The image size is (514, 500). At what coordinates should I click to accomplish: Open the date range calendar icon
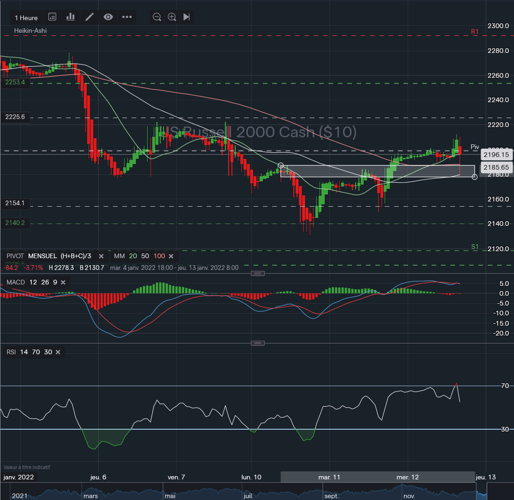(x=52, y=17)
